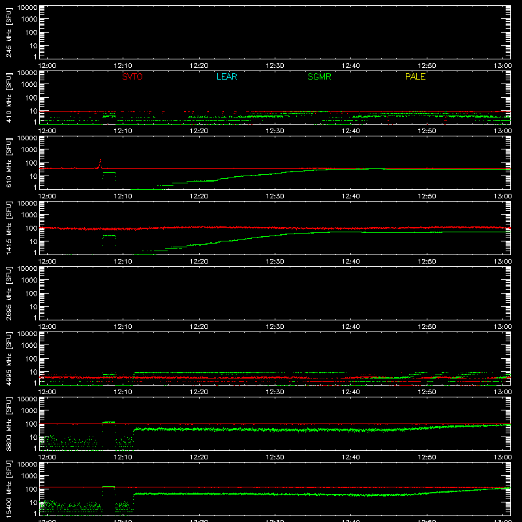Click the green SGMR bump in 8800 MHz panel

coord(109,422)
